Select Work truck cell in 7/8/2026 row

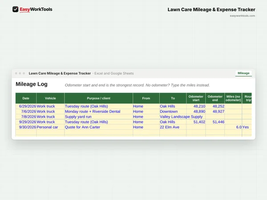pos(50,116)
